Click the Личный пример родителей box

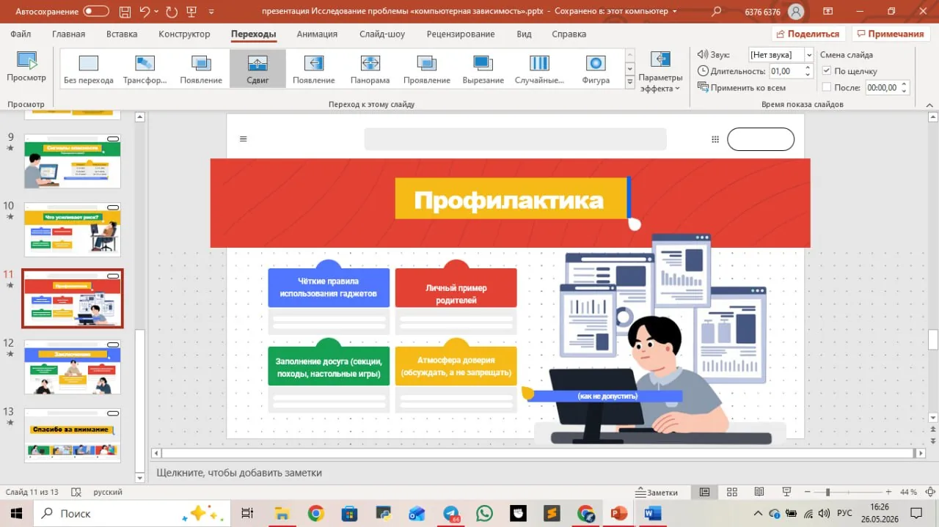coord(456,287)
